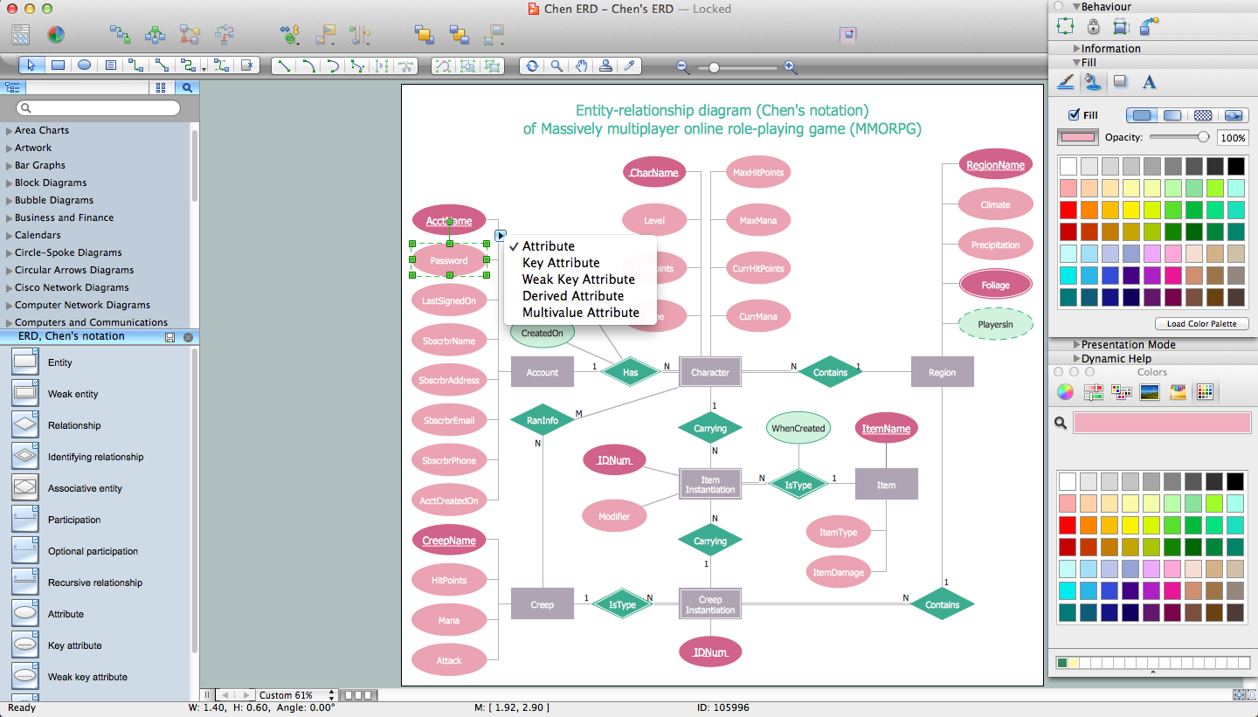Select the ellipse drawing tool

(x=84, y=65)
